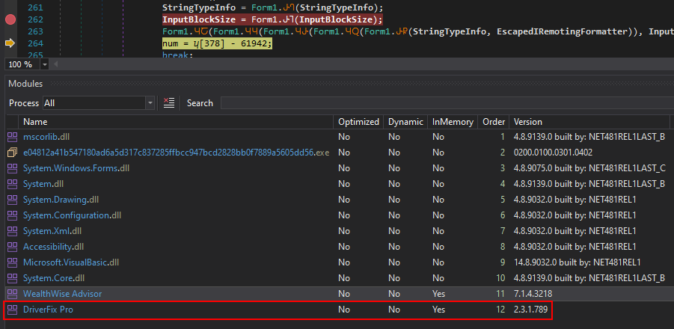674x329 pixels.
Task: Sort modules by the Name column header
Action: [35, 121]
